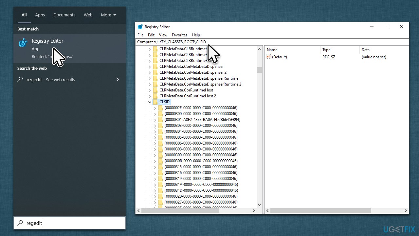Click the 'REG_SZ' type cell

pyautogui.click(x=329, y=57)
